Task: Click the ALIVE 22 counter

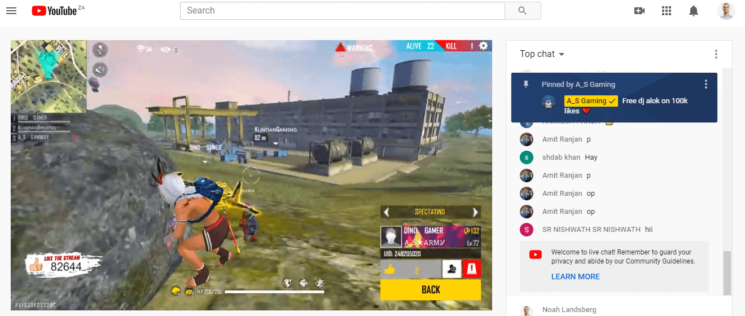Action: click(x=420, y=46)
